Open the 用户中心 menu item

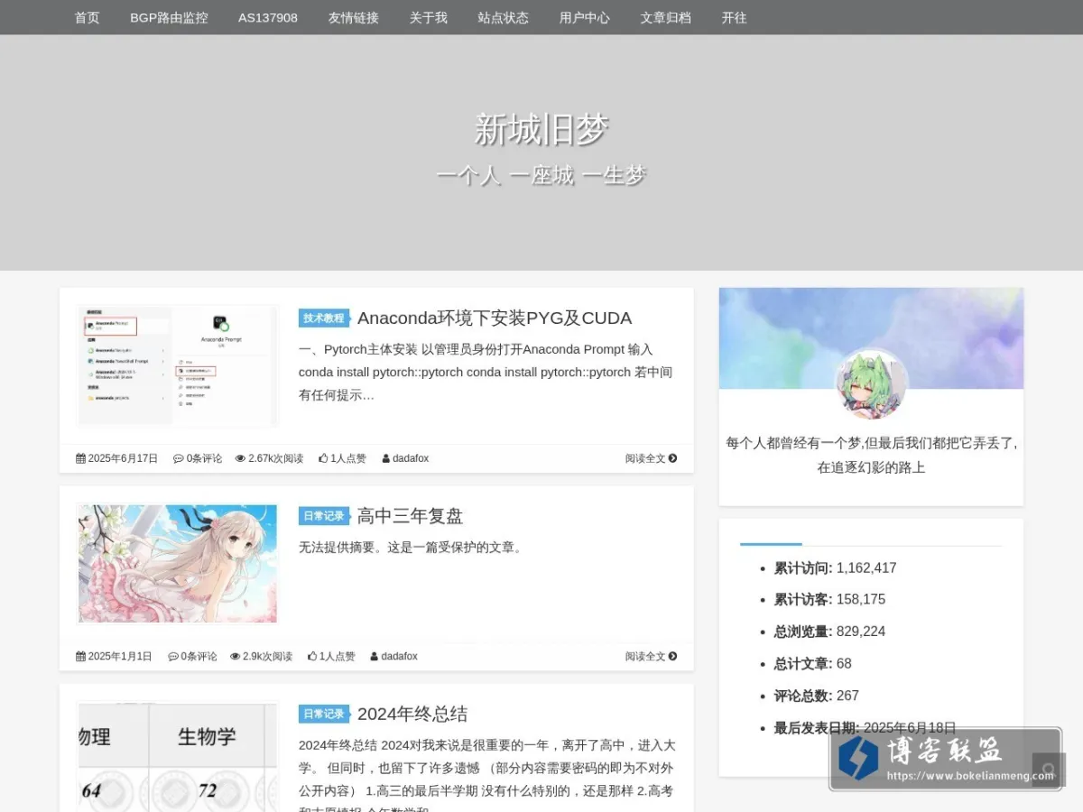pyautogui.click(x=585, y=17)
